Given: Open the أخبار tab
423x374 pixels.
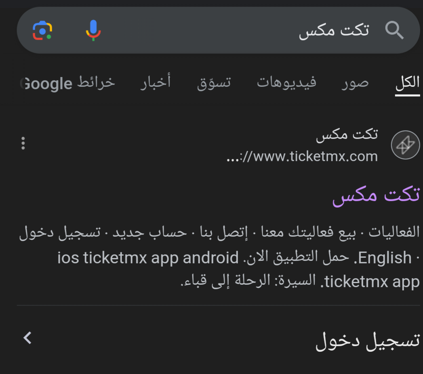Looking at the screenshot, I should click(156, 82).
